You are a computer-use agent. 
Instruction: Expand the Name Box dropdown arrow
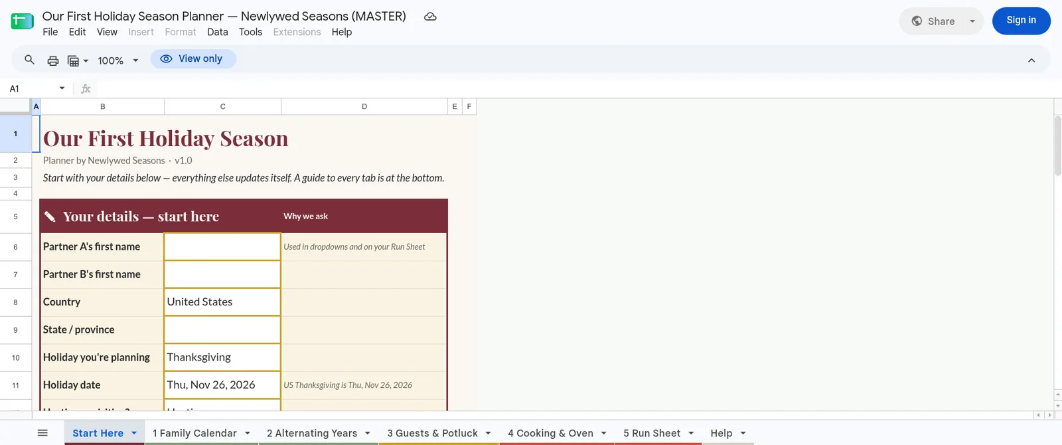click(62, 88)
